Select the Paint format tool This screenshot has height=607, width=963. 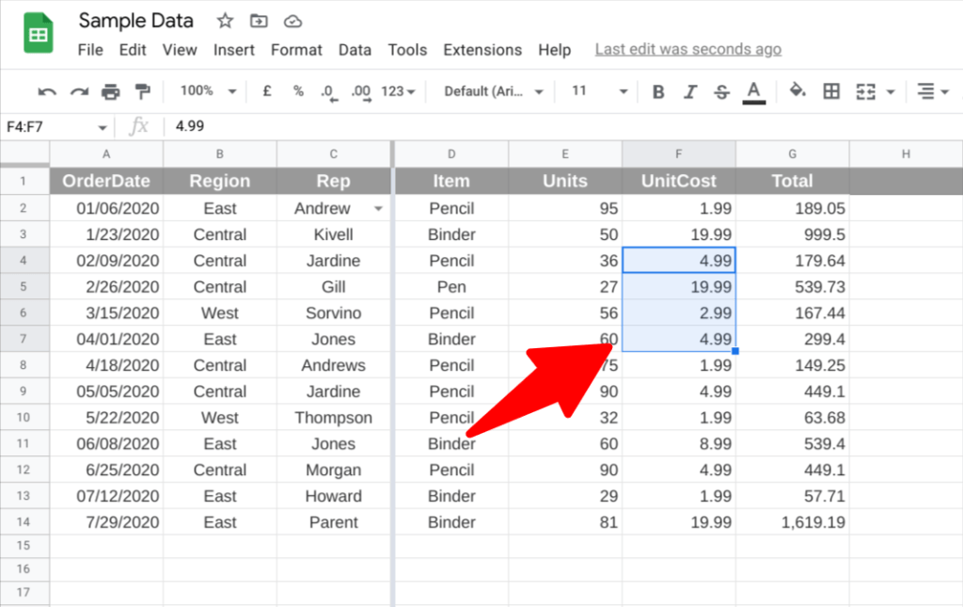tap(144, 91)
